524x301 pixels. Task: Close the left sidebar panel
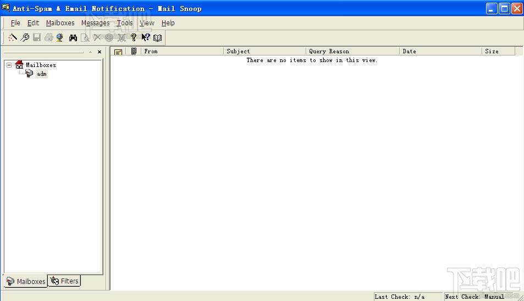click(x=100, y=52)
